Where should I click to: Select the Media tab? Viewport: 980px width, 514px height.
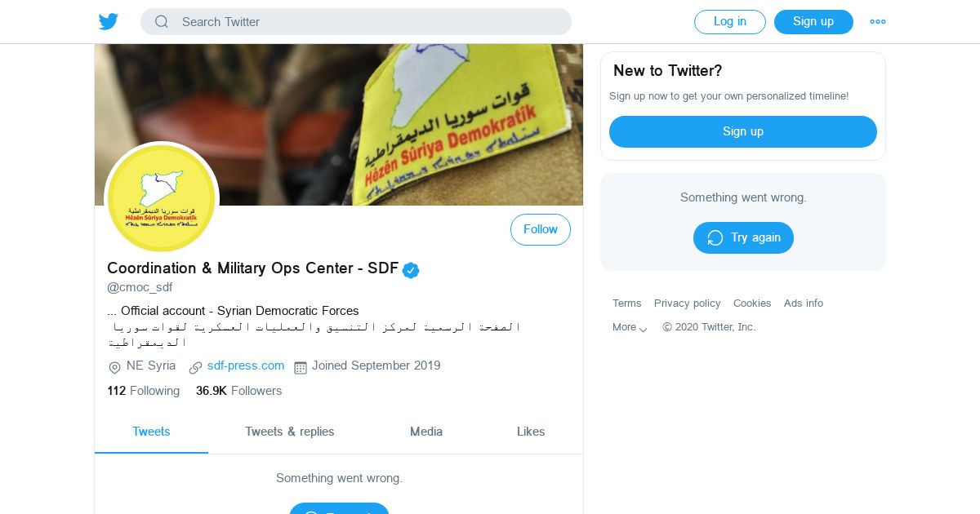coord(426,432)
